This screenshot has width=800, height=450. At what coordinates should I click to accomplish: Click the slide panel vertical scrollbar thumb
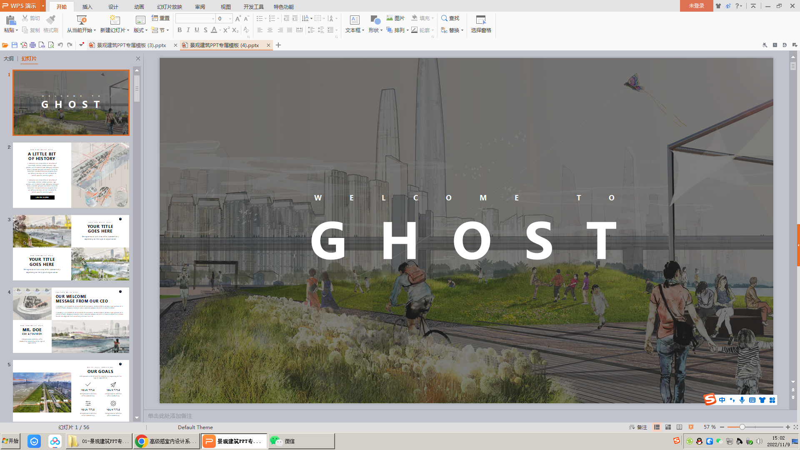pos(137,88)
